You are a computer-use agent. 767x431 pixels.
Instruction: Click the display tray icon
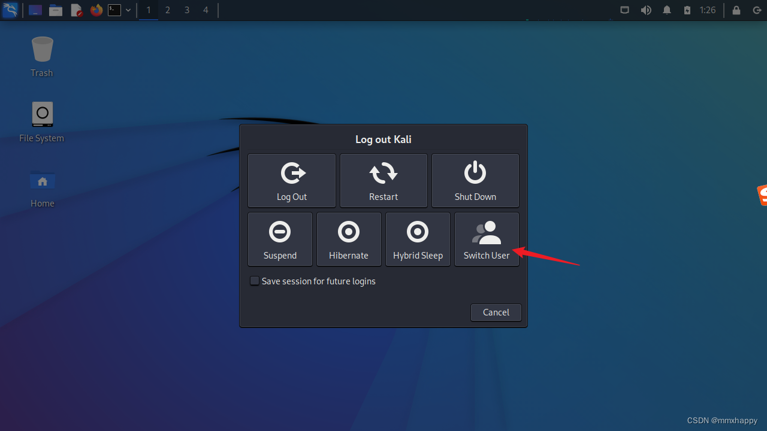(x=624, y=10)
